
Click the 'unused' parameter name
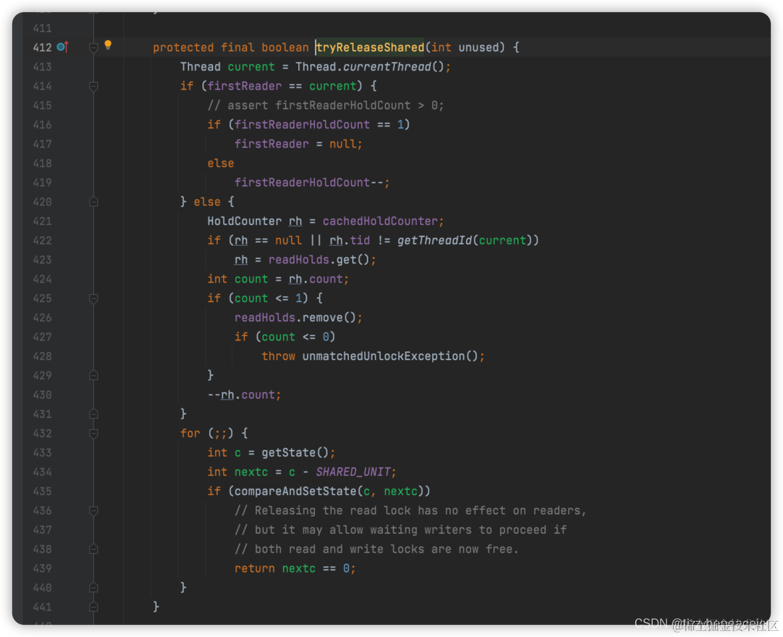pyautogui.click(x=478, y=47)
